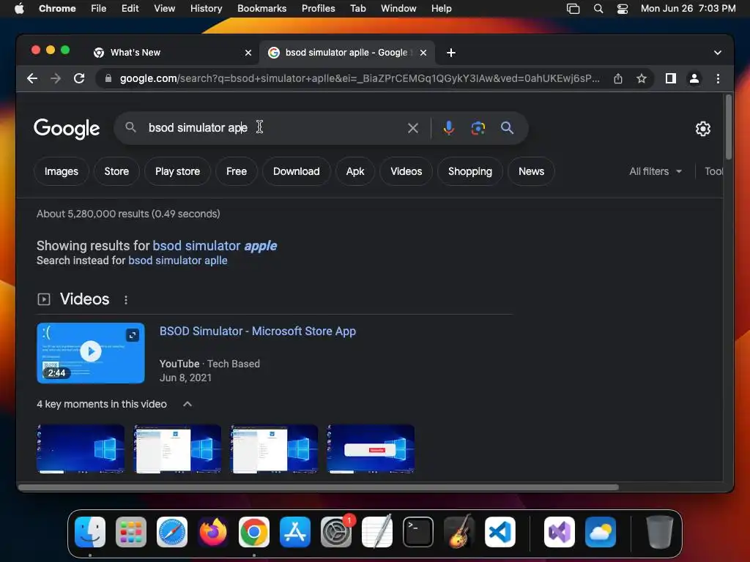Image resolution: width=750 pixels, height=562 pixels.
Task: Start a voice search with the microphone
Action: coord(448,127)
